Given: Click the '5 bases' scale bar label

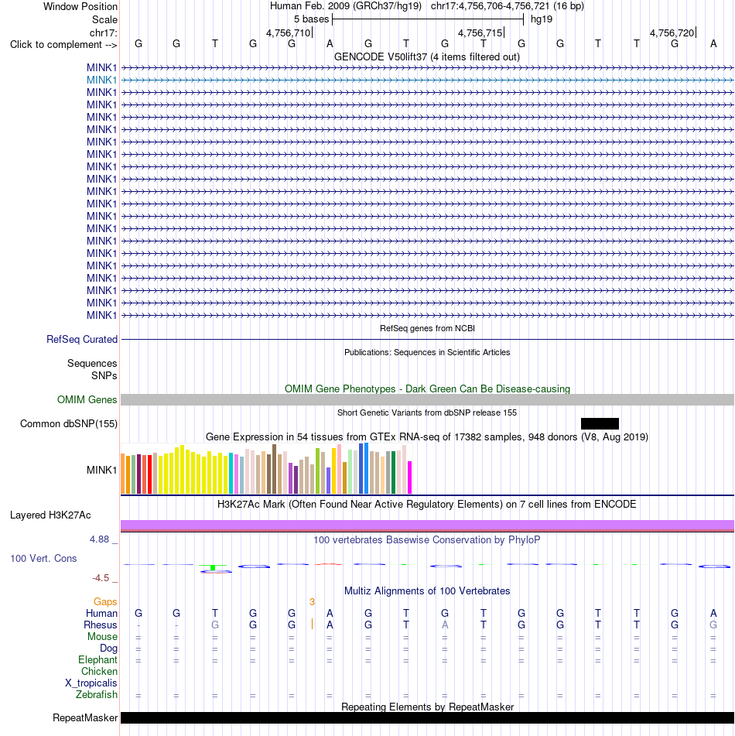Looking at the screenshot, I should 311,19.
